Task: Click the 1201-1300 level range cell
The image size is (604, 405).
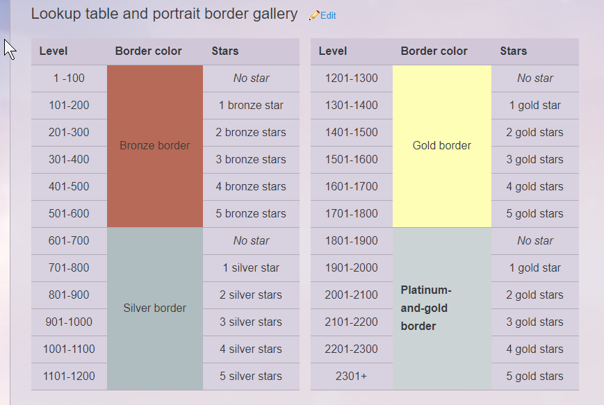Action: (x=351, y=78)
